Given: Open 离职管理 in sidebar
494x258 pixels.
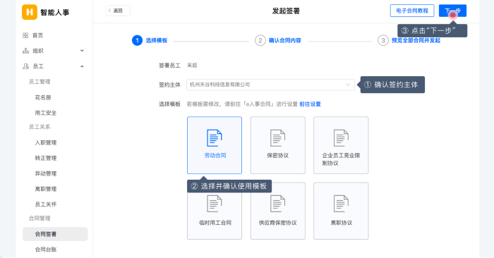Looking at the screenshot, I should (45, 189).
